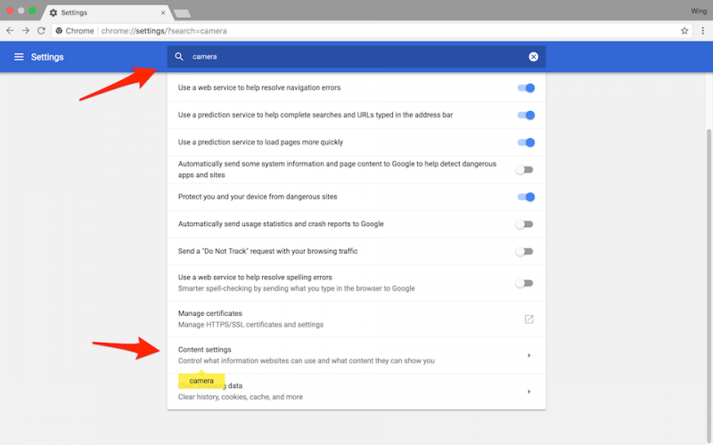
Task: Open Manage certificates external link icon
Action: pos(529,320)
